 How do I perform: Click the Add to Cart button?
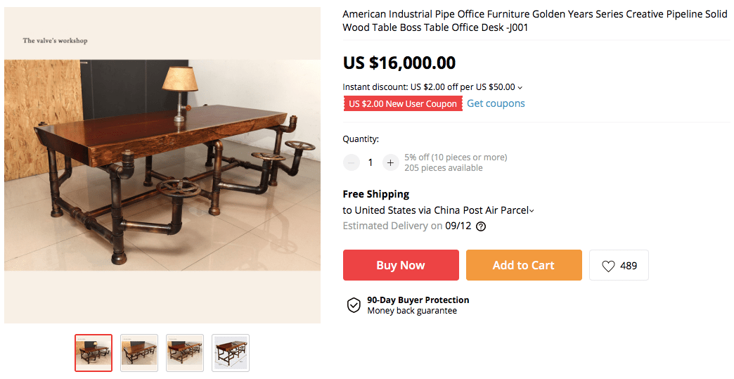pyautogui.click(x=523, y=265)
